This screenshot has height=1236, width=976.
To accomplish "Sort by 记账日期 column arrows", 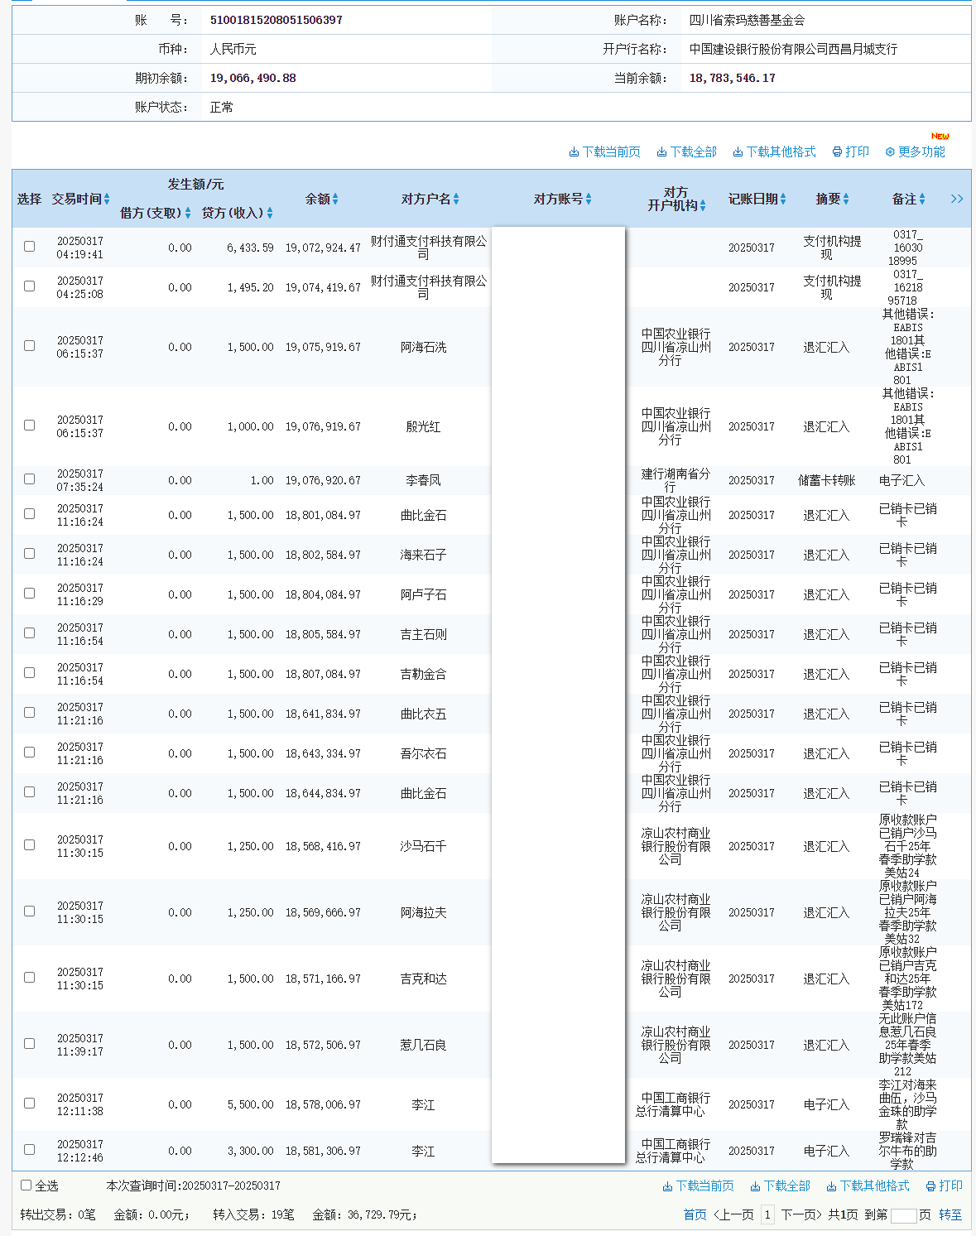I will click(x=783, y=200).
